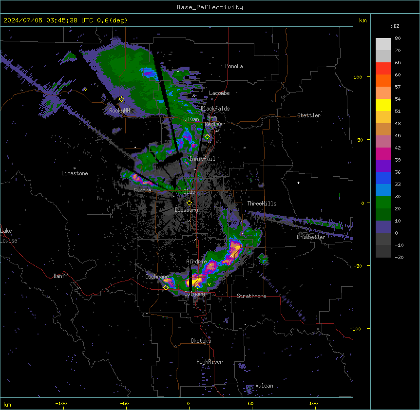Click the yellow diamond marker near RockyMH
Viewport: 420px width, 410px height.
coord(121,99)
